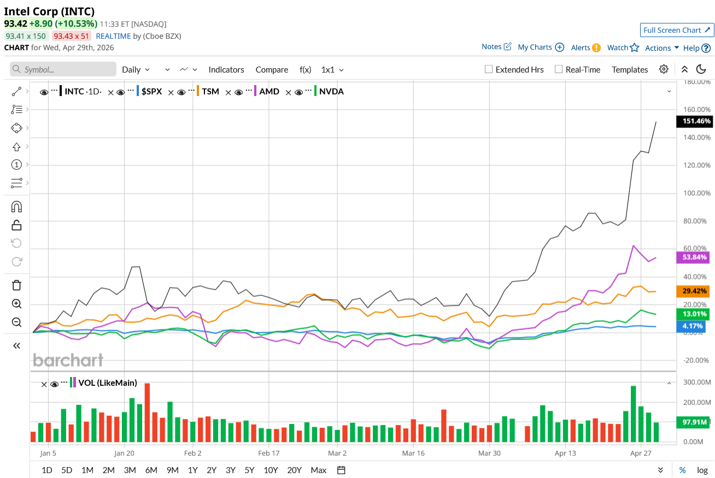Click the undo arrow icon
The width and height of the screenshot is (715, 478).
(16, 243)
